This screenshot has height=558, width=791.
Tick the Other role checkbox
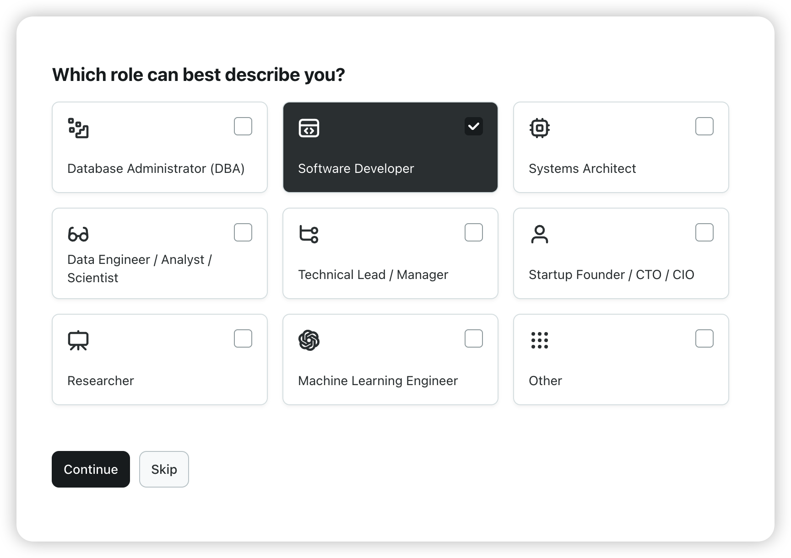pos(704,338)
